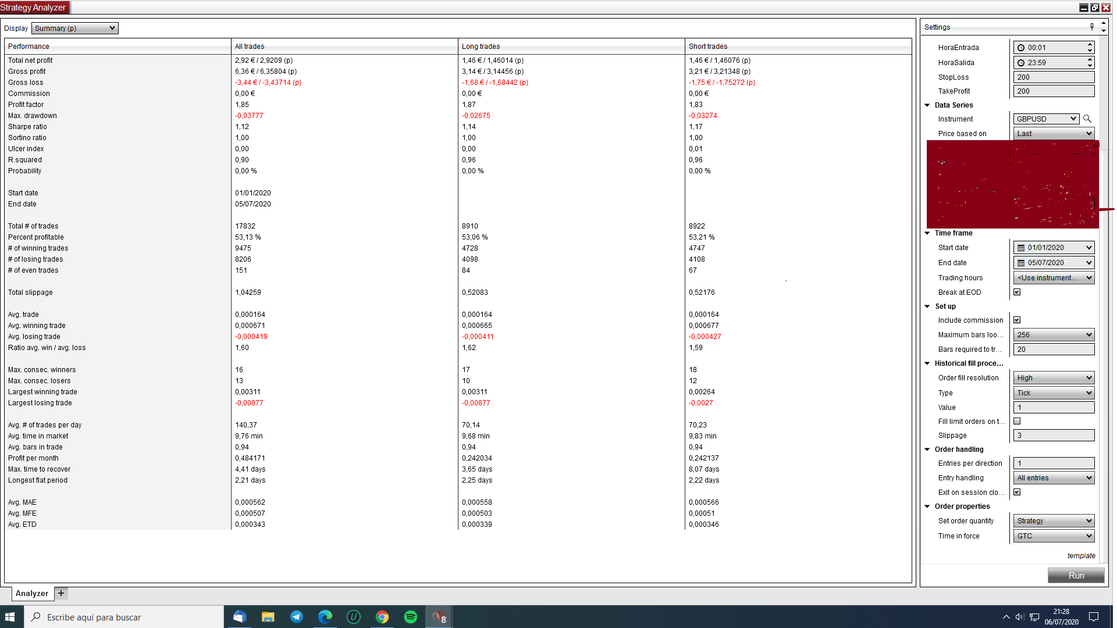This screenshot has width=1117, height=628.
Task: Open the Display Summary dropdown
Action: click(74, 28)
